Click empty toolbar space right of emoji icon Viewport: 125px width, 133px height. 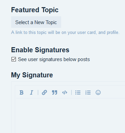click(x=113, y=93)
